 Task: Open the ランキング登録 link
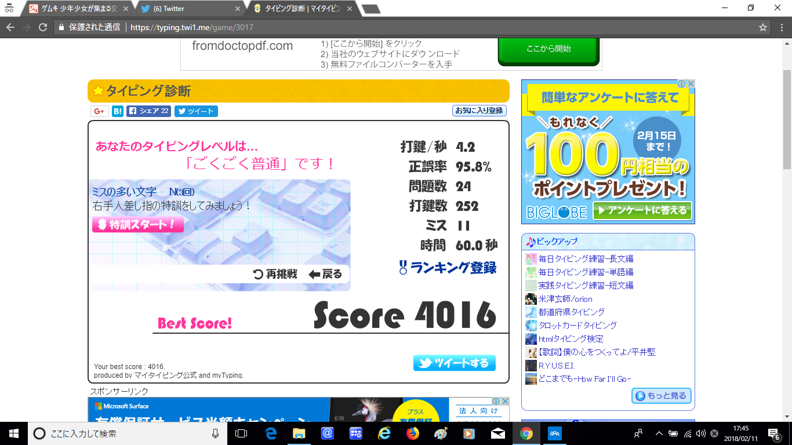pos(448,267)
